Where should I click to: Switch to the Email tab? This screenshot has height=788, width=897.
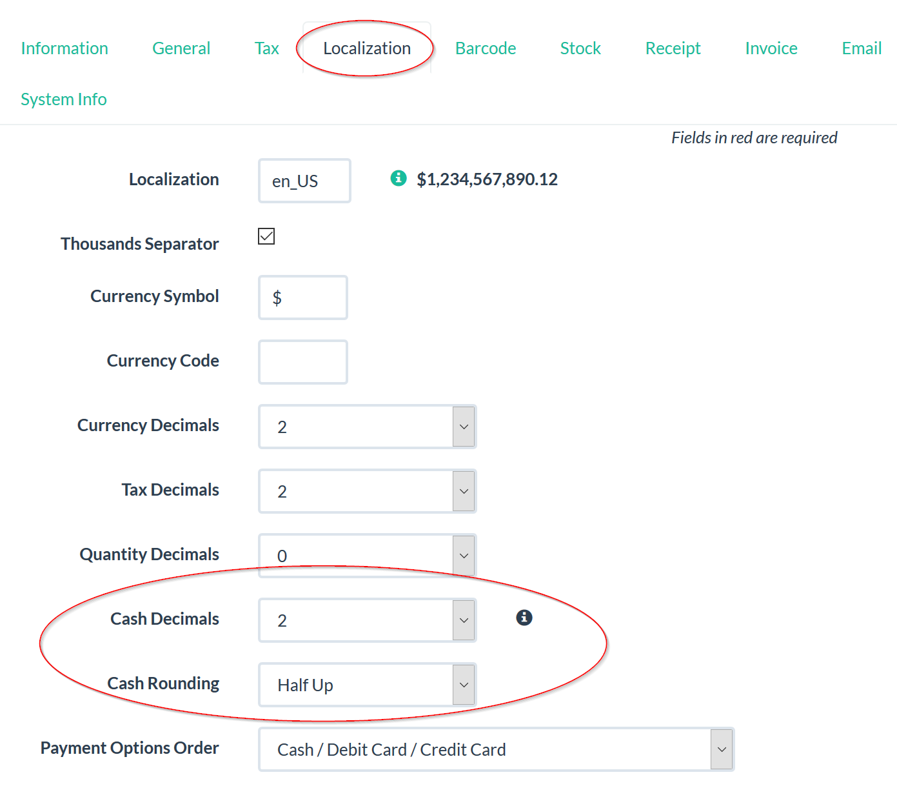point(861,48)
